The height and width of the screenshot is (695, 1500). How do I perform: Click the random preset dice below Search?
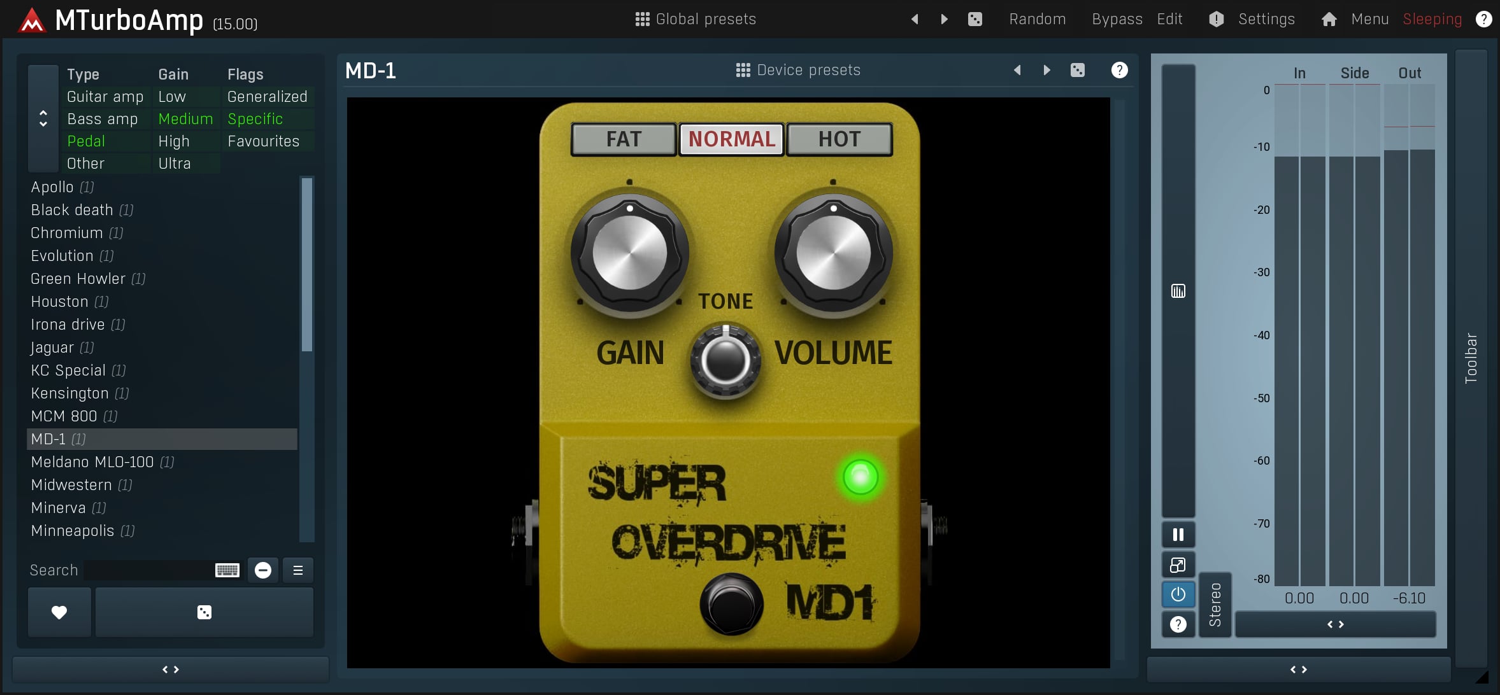(204, 612)
